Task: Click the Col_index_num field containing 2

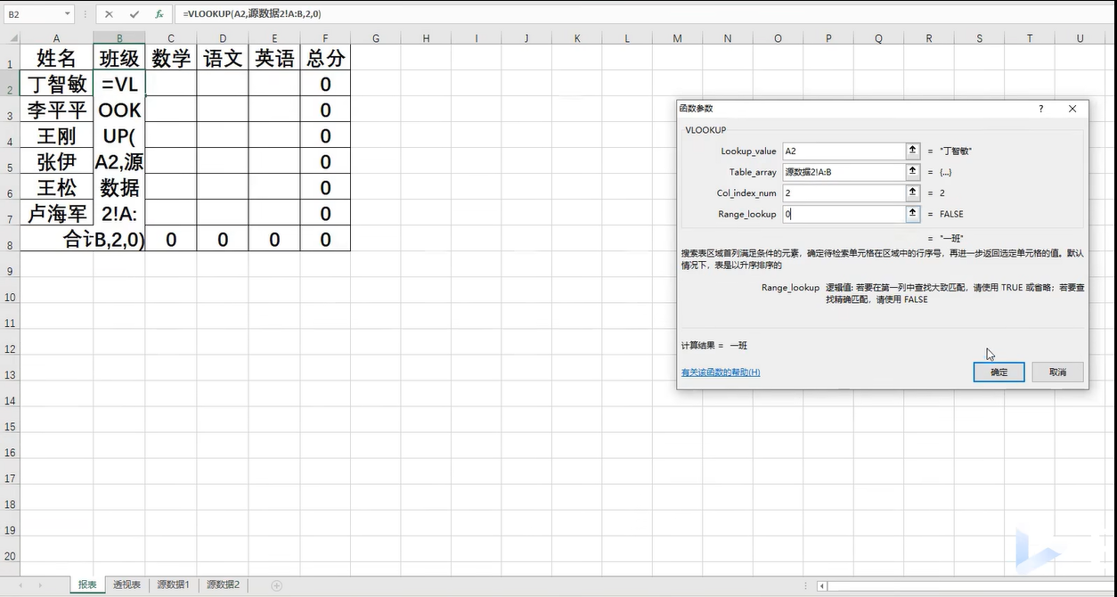Action: click(x=844, y=192)
